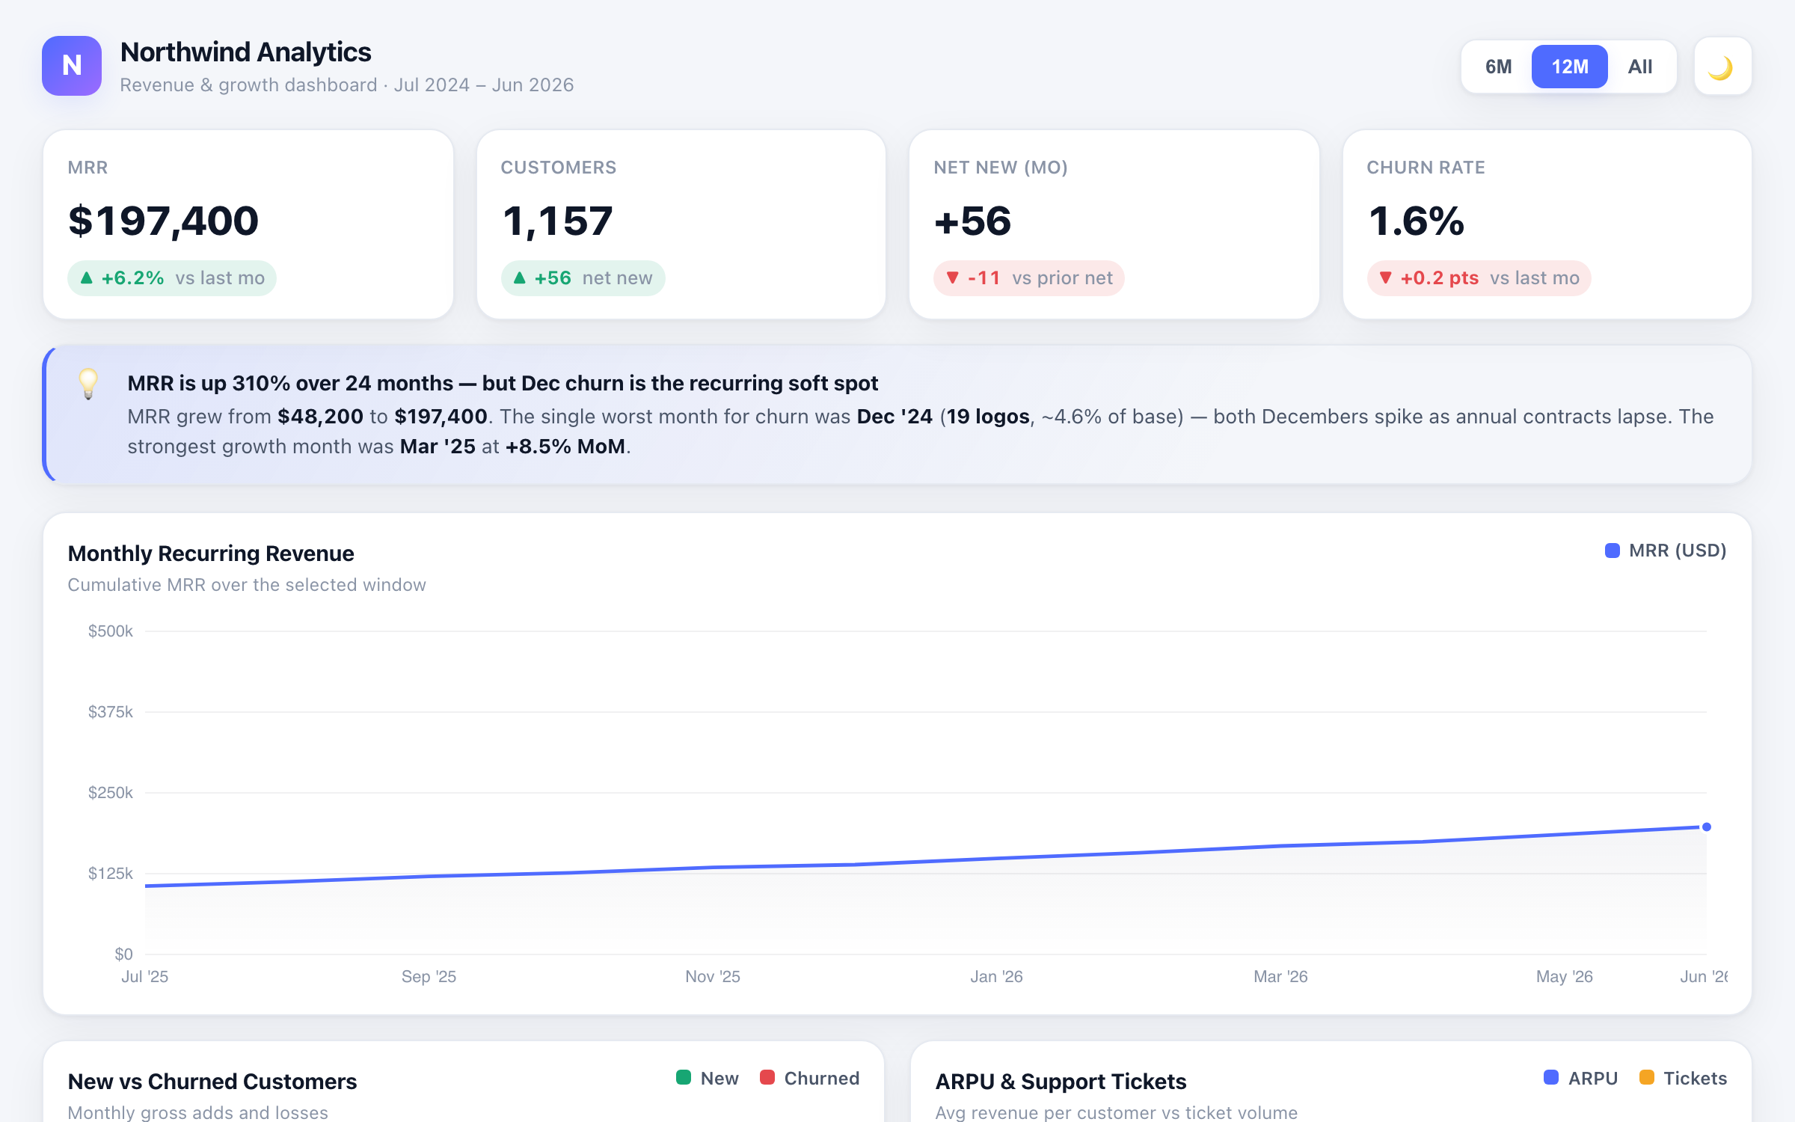Toggle the New customers legend item

[707, 1078]
